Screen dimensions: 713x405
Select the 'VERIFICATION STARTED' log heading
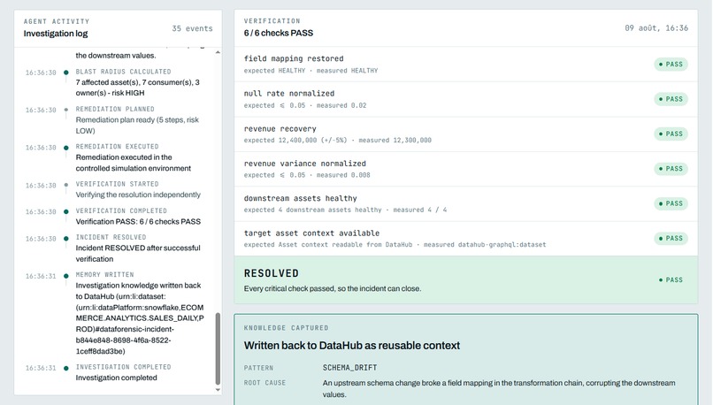tap(118, 184)
